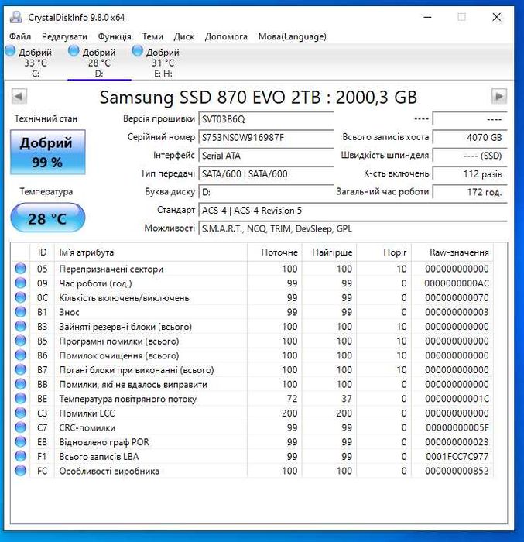Click the status icon for attribute C7
Screen dimensions: 524x542
(21, 427)
